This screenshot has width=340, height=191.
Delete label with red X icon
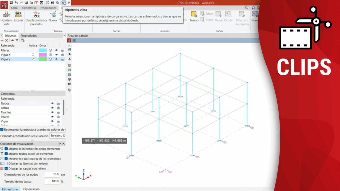[x=7, y=40]
